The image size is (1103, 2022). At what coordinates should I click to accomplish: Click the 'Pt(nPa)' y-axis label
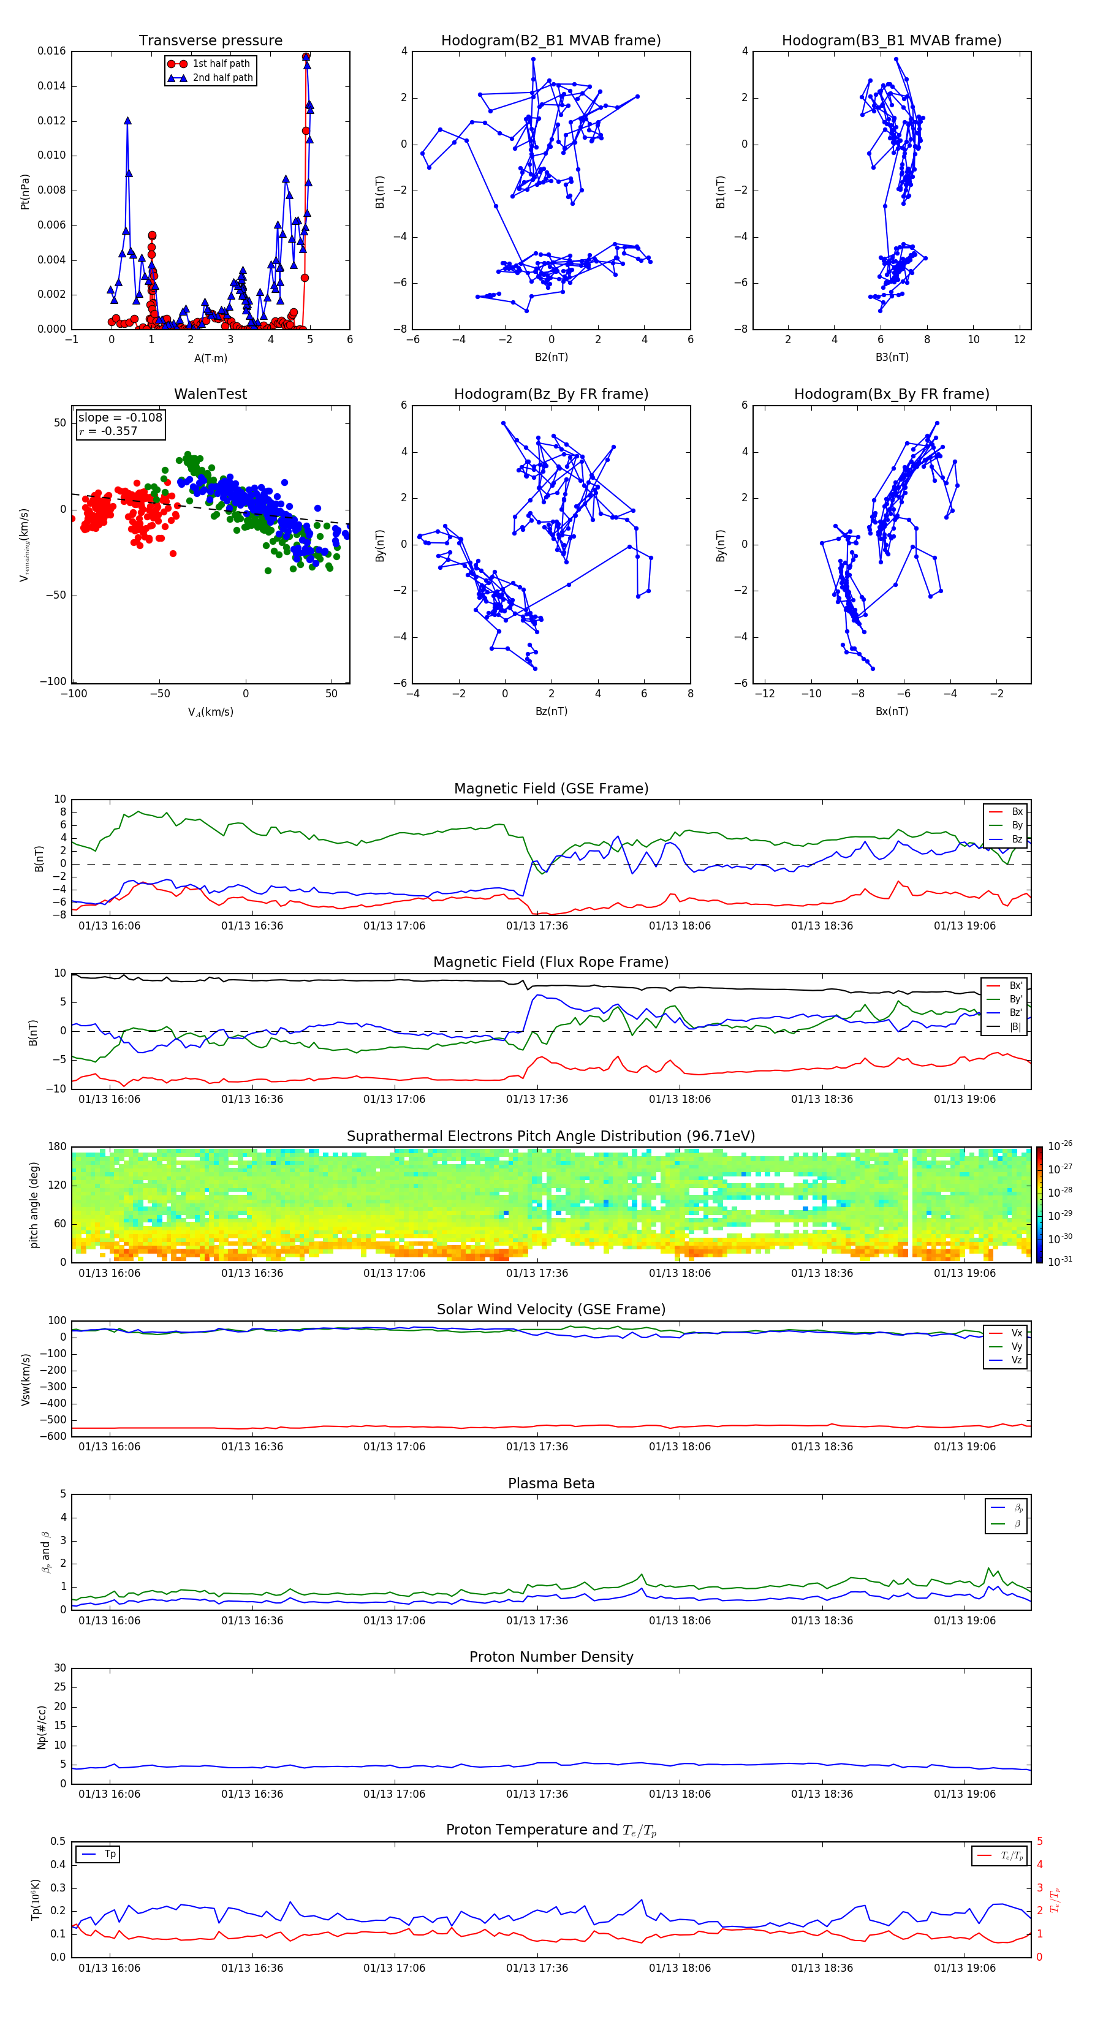[x=25, y=192]
